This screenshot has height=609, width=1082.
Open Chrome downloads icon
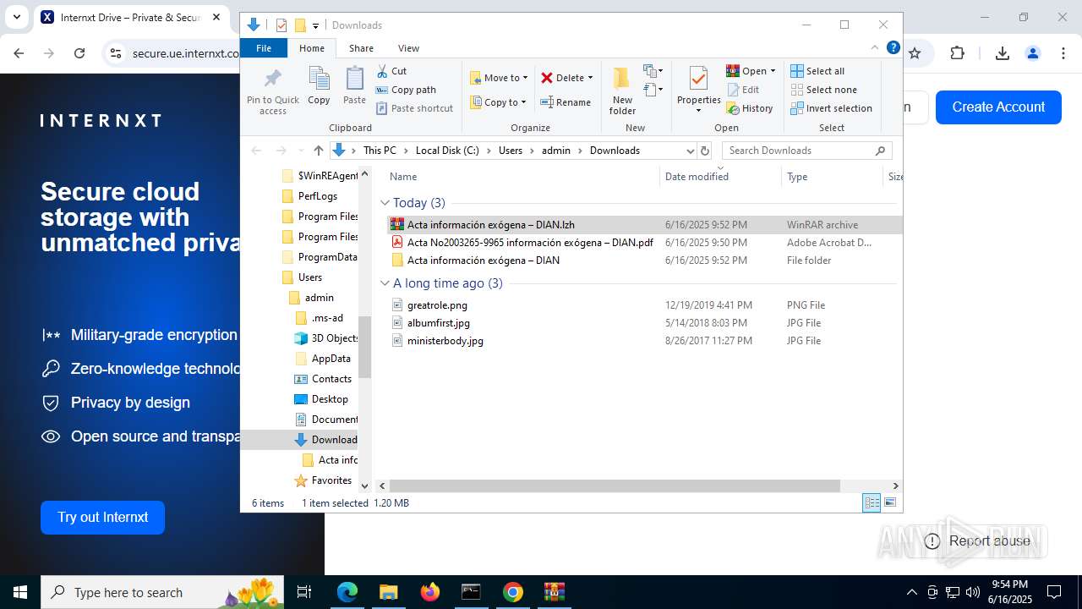(1003, 53)
